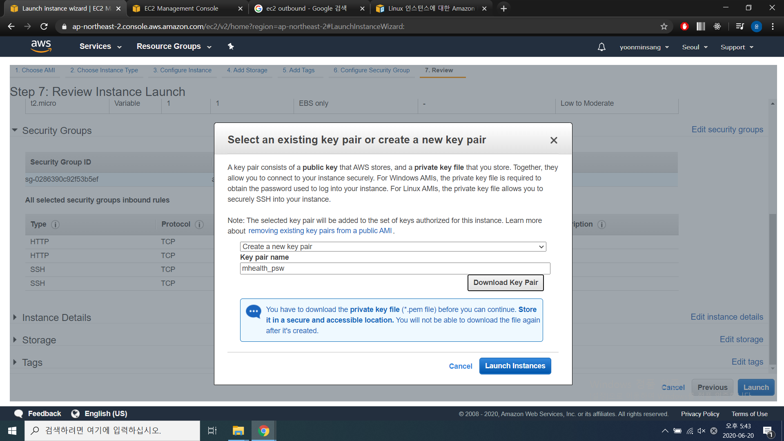
Task: Open the notifications bell icon
Action: (x=601, y=47)
